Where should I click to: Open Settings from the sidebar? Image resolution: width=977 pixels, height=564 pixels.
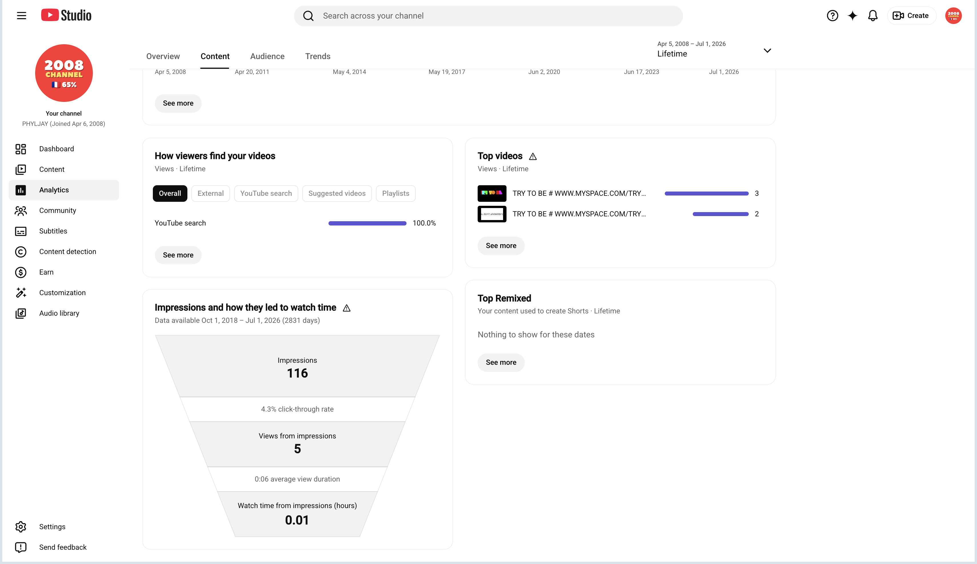64,526
